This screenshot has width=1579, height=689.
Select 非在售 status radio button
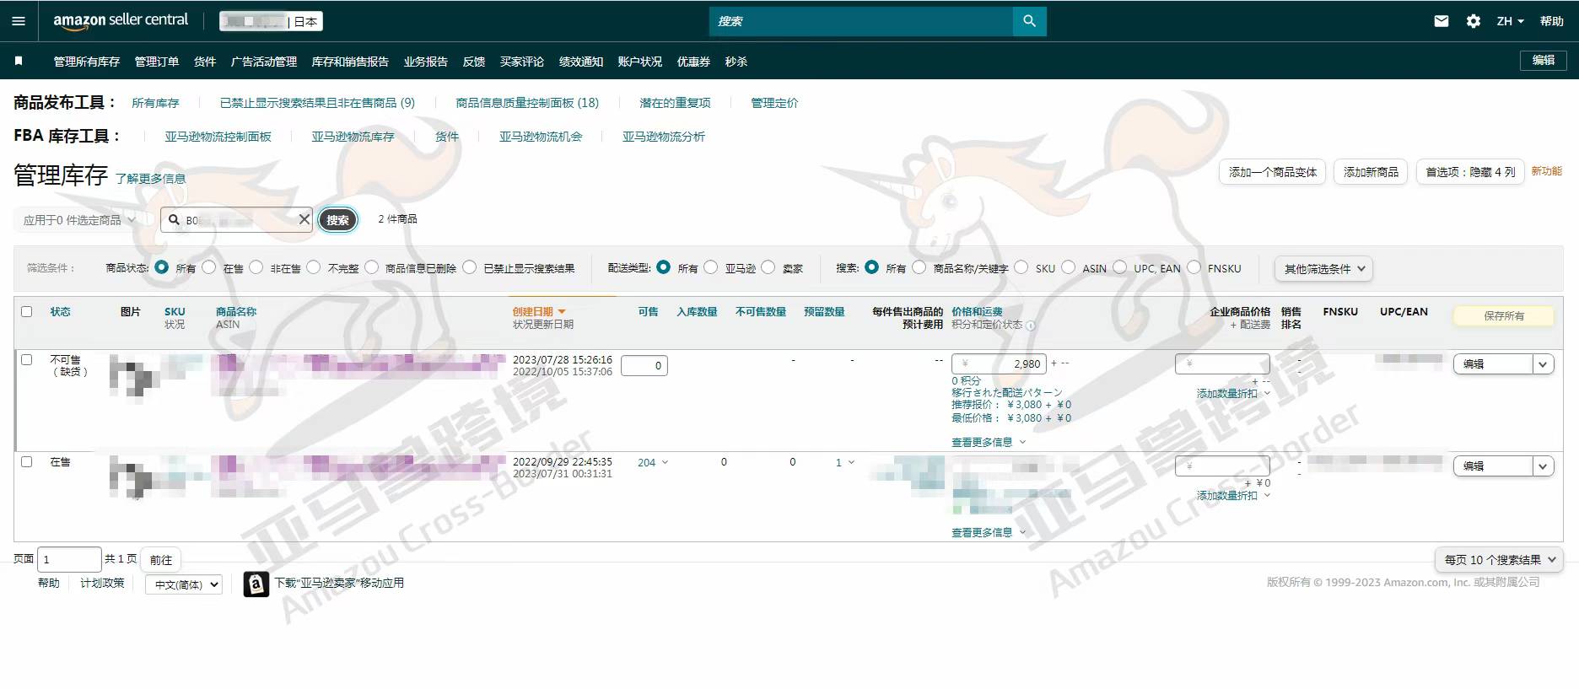256,267
